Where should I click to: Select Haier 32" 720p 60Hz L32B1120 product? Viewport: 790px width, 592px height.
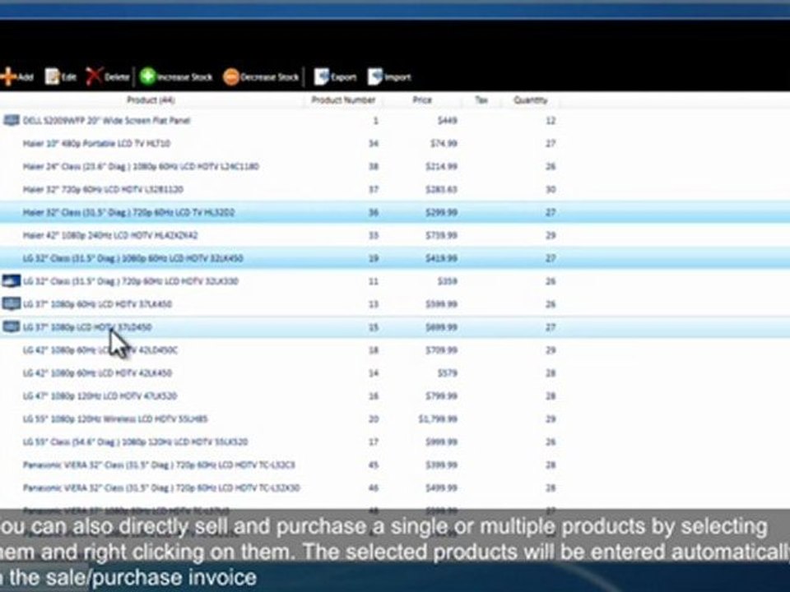point(103,190)
